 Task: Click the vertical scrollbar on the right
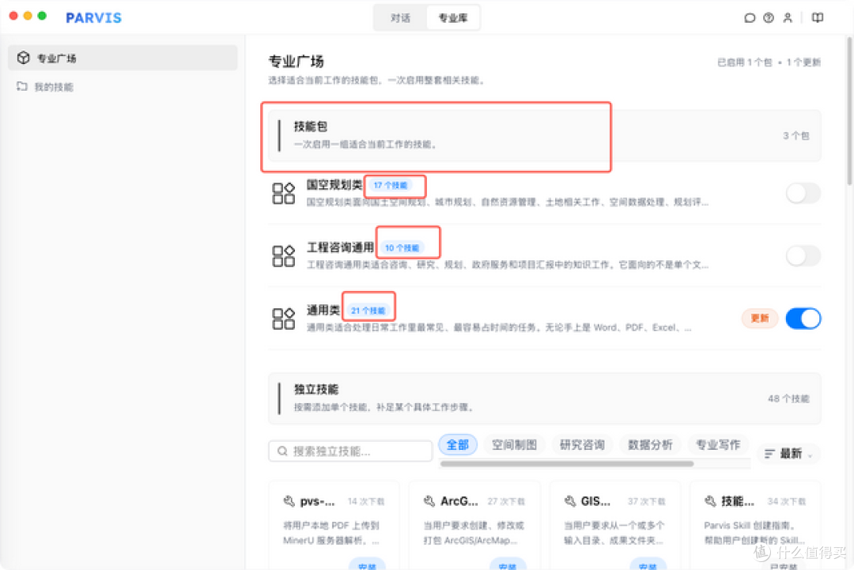pos(849,111)
